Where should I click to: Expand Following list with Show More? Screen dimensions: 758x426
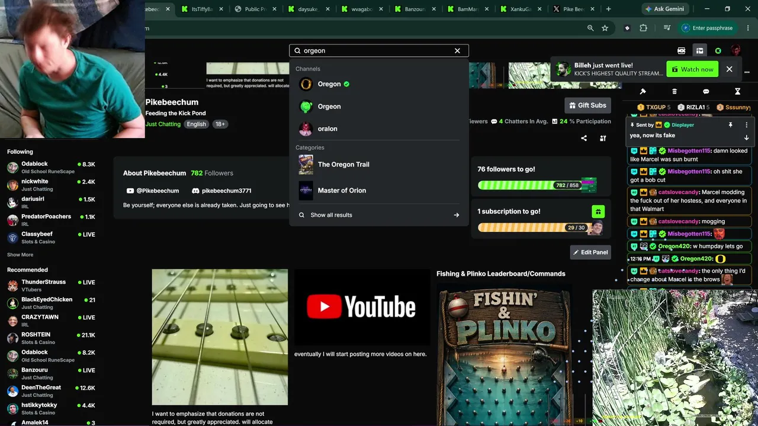pos(20,255)
